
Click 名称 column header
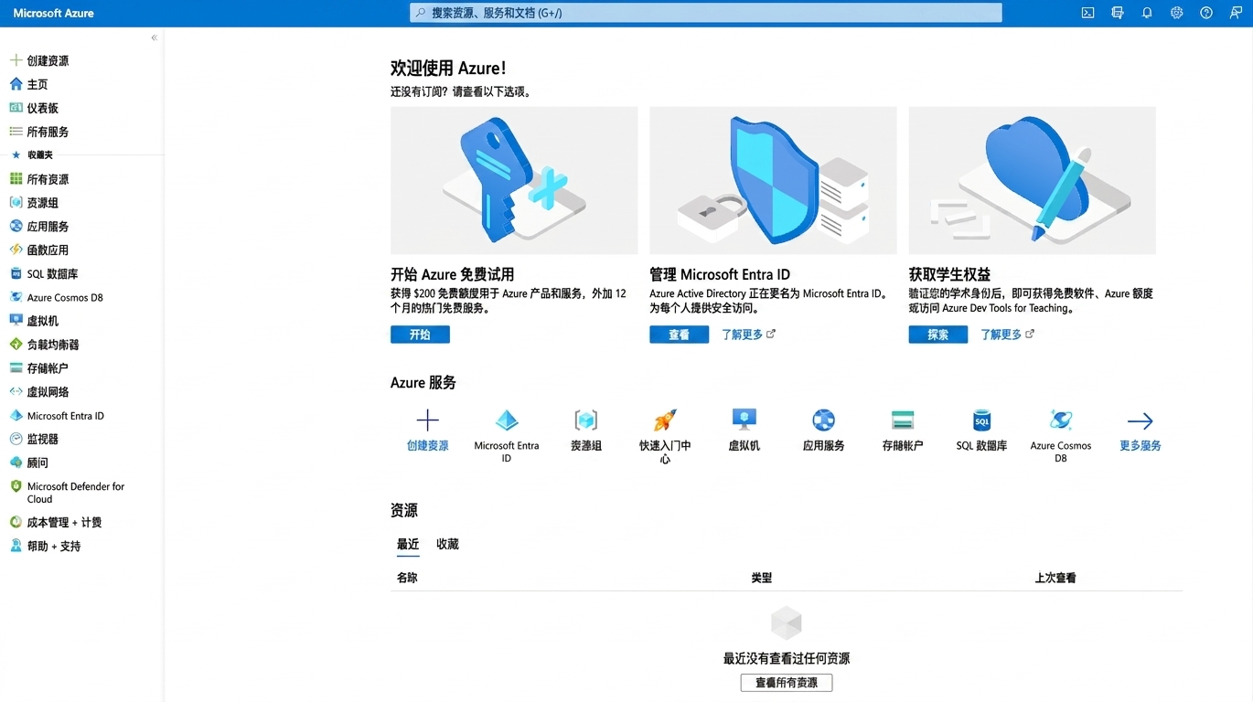point(407,578)
